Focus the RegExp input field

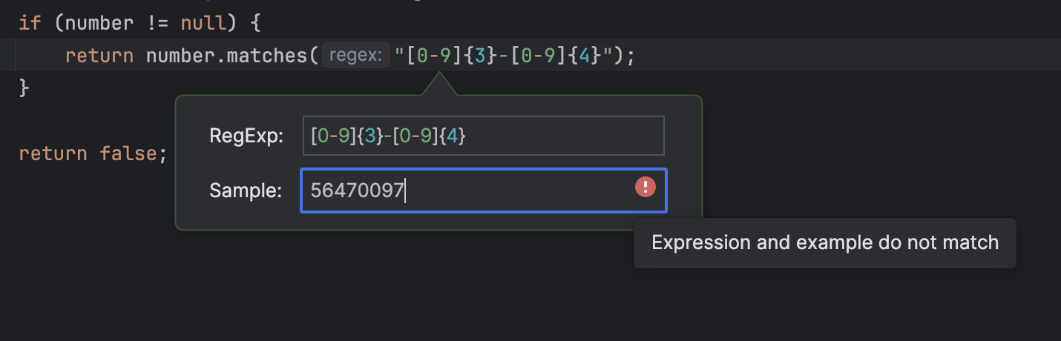click(x=519, y=136)
